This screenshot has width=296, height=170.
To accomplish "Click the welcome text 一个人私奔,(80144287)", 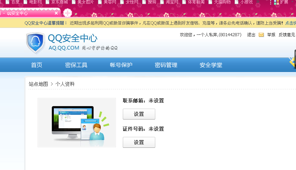I will [219, 35].
